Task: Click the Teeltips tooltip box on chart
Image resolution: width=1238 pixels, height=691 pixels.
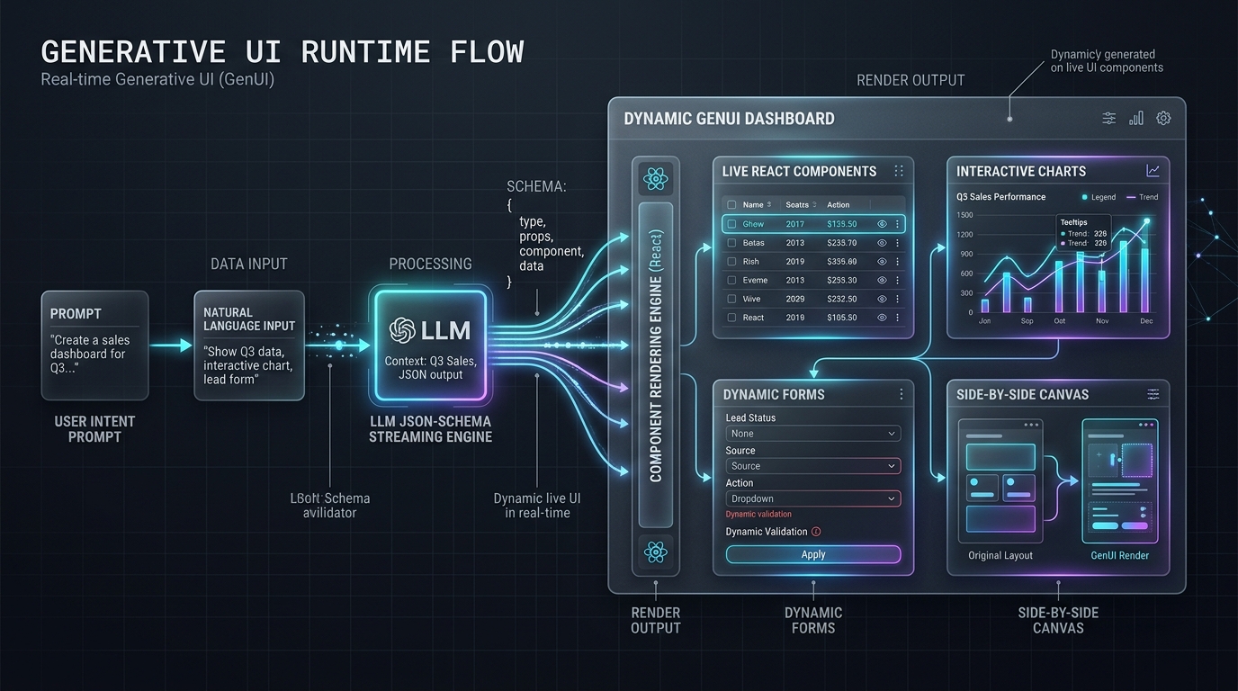Action: point(1084,232)
